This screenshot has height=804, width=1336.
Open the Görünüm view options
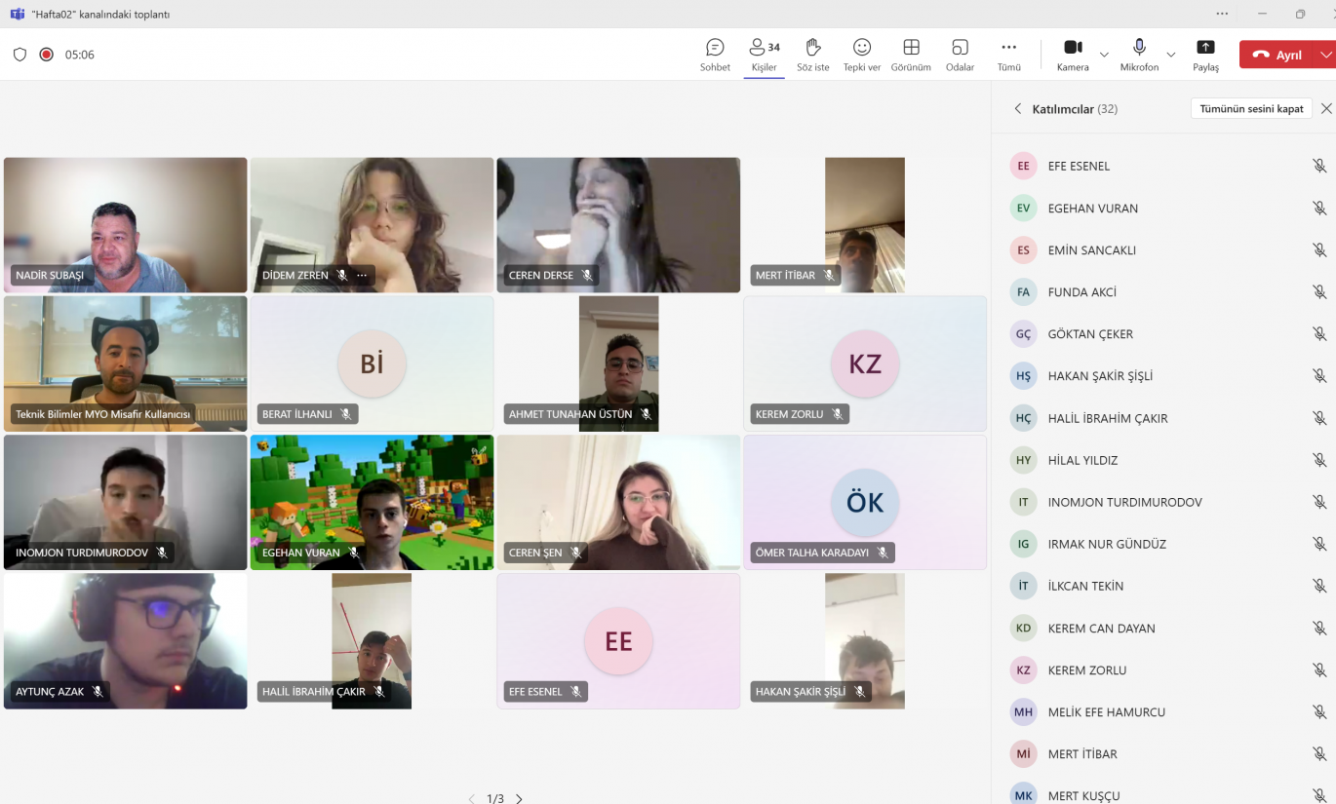pos(911,55)
